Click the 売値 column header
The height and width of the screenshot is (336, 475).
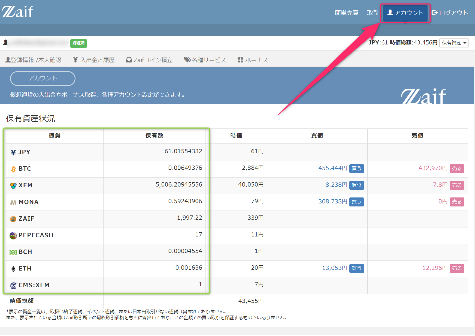coord(417,136)
